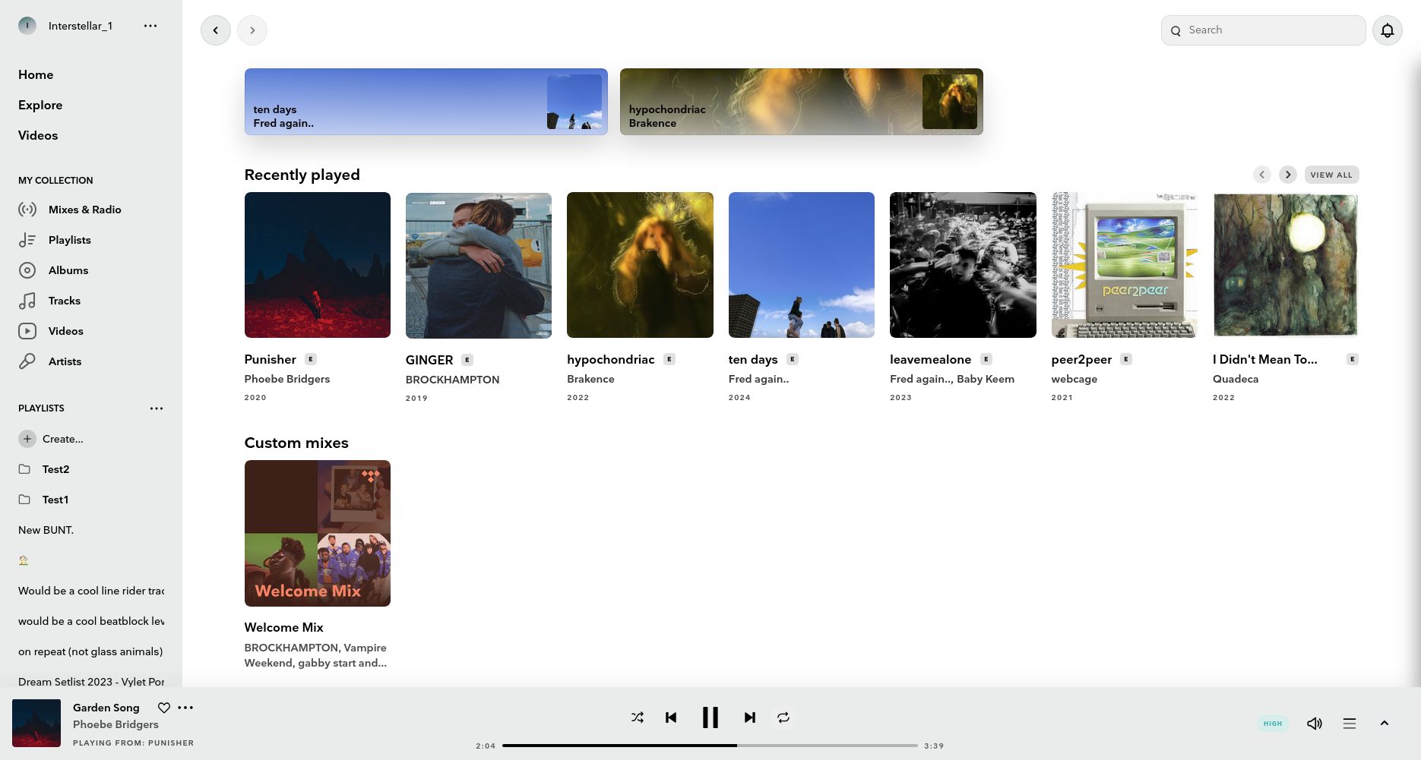The image size is (1421, 760).
Task: Open the play queue list
Action: (x=1350, y=724)
